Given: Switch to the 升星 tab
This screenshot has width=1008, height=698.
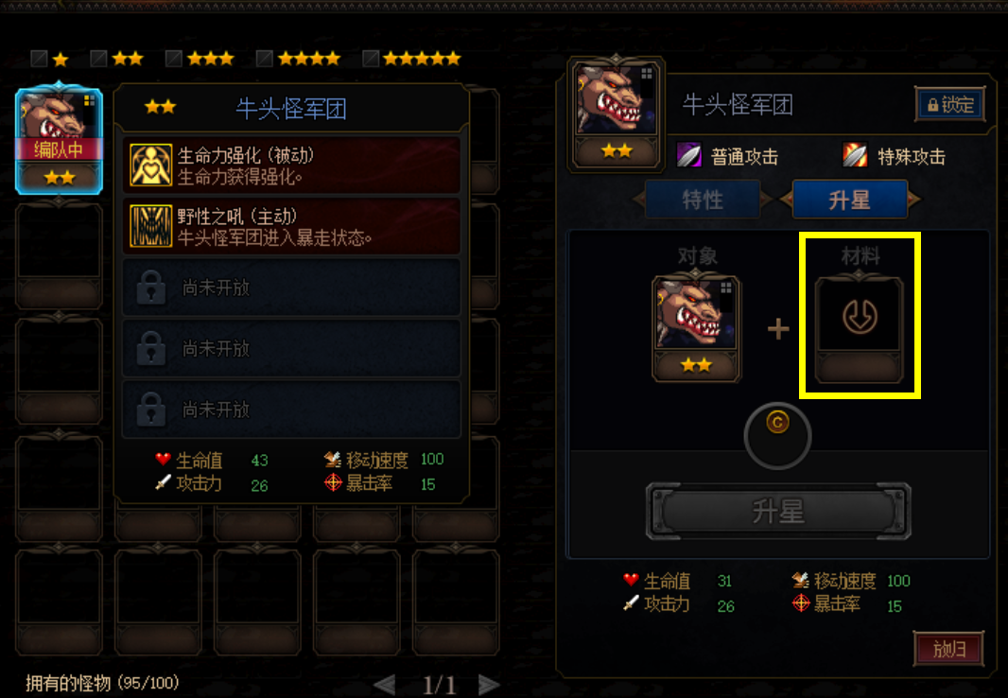Looking at the screenshot, I should coord(850,200).
